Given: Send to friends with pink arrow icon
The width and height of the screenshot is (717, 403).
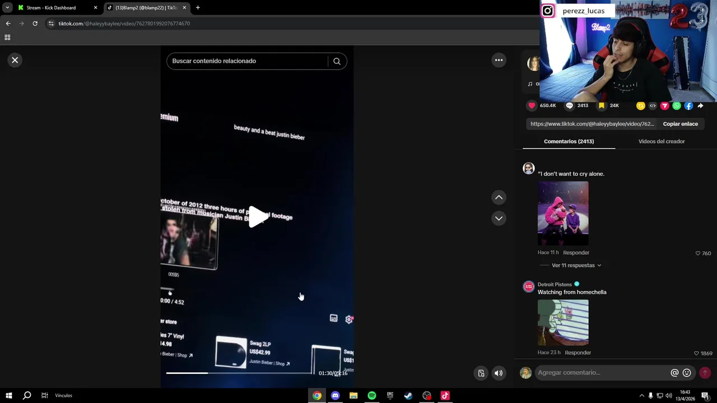Looking at the screenshot, I should coord(664,106).
